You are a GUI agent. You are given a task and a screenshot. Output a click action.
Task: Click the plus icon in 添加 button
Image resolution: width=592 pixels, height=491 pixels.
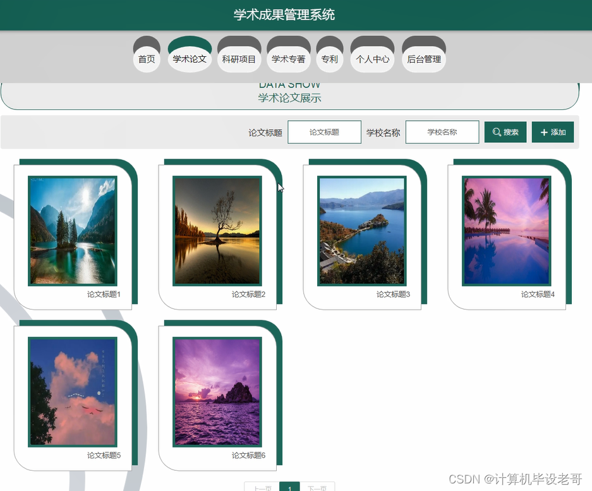544,132
